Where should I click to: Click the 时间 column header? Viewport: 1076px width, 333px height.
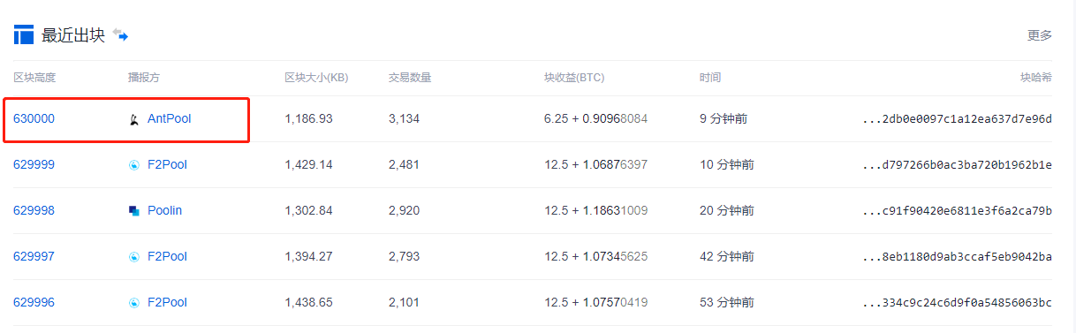[x=710, y=78]
